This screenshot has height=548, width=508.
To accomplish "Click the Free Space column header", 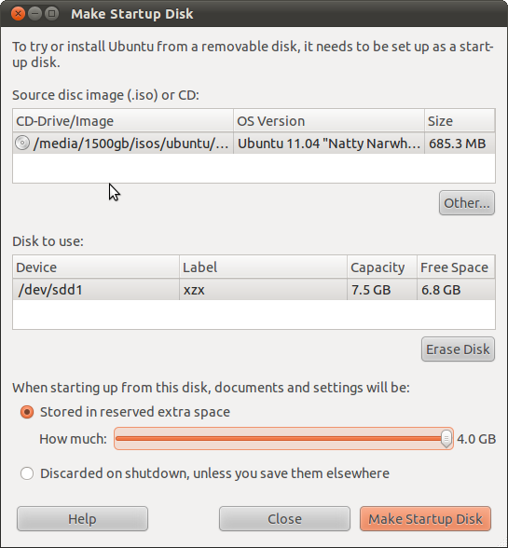I will (456, 267).
